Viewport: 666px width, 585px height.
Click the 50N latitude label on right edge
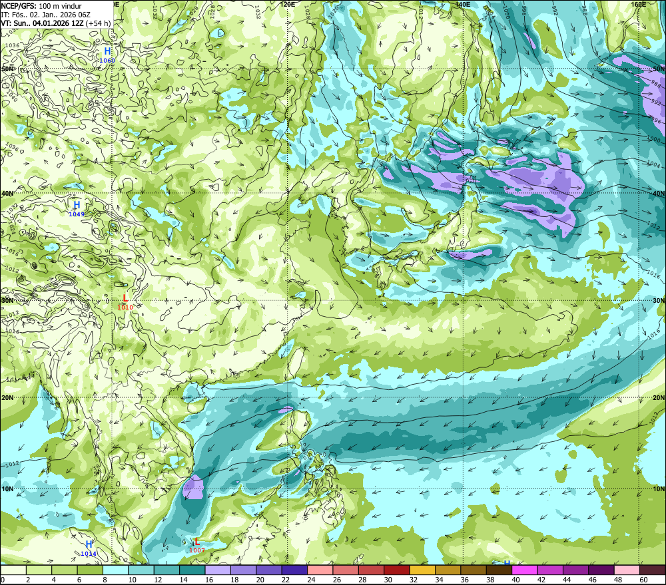659,69
